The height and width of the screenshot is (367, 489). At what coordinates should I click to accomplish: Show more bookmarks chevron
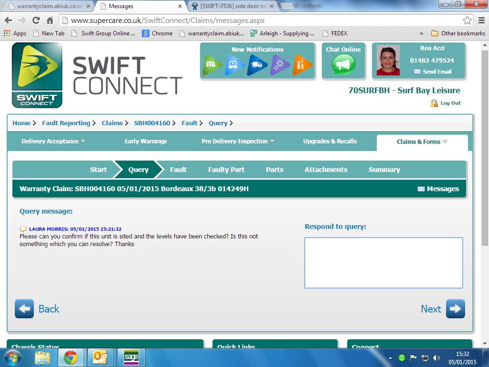coord(422,33)
